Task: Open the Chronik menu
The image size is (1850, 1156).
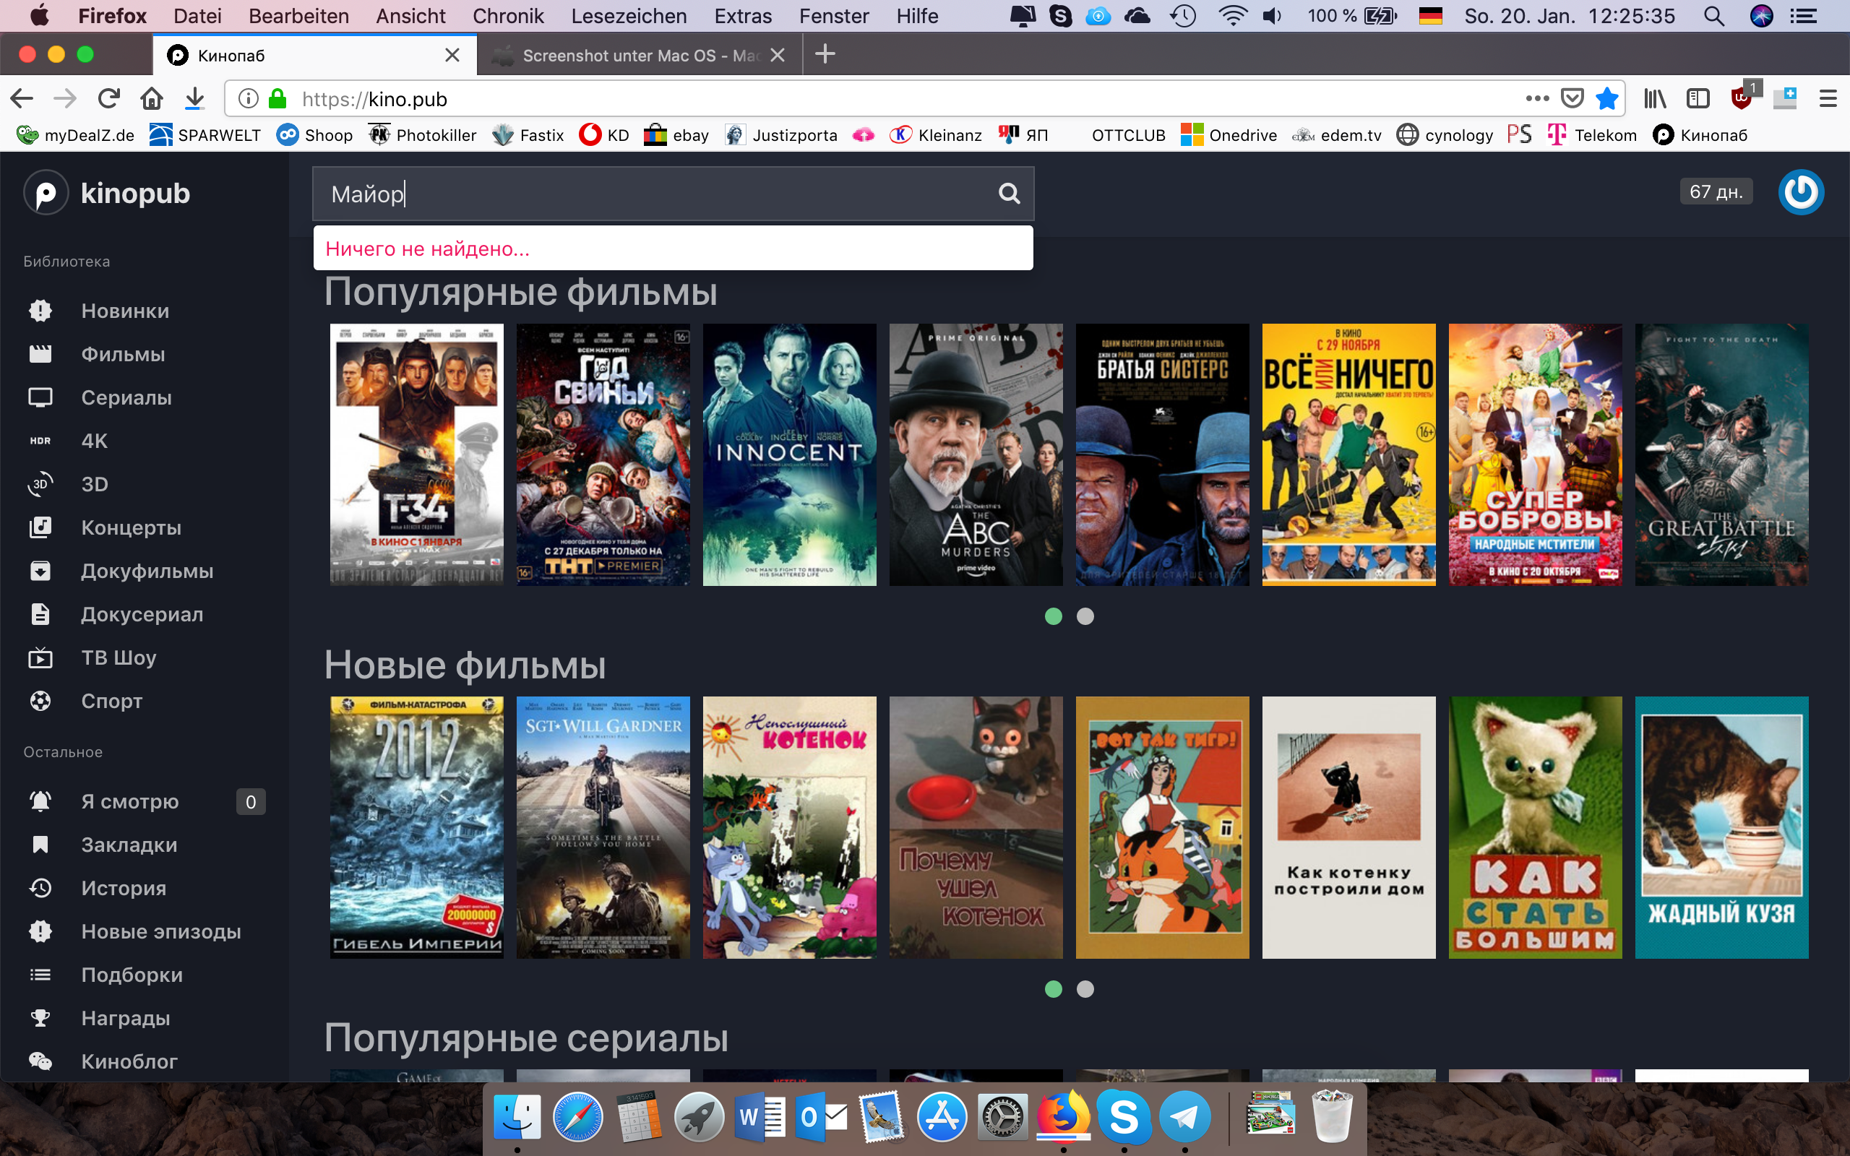Action: [x=507, y=15]
